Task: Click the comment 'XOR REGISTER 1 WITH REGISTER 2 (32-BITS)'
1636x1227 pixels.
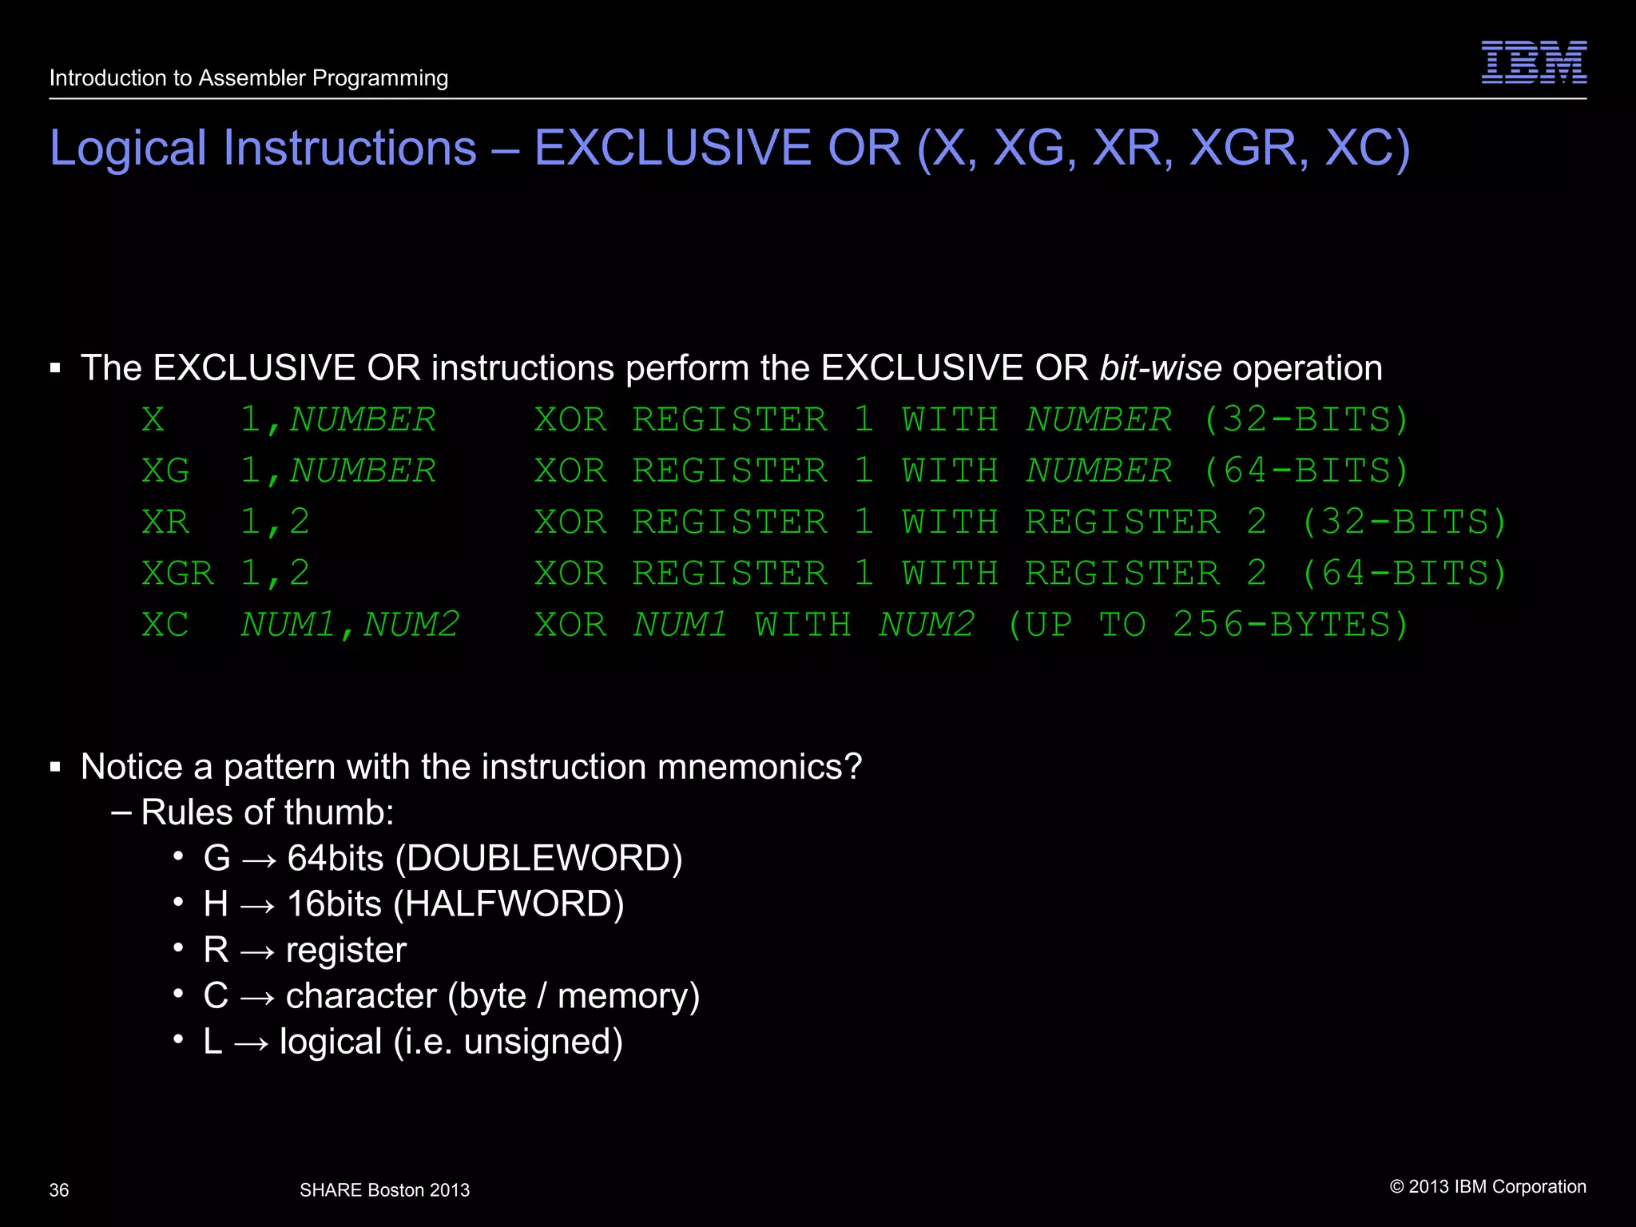Action: (x=1020, y=522)
